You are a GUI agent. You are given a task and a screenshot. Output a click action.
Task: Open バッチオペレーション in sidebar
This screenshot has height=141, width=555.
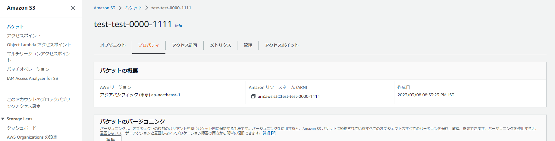[28, 69]
